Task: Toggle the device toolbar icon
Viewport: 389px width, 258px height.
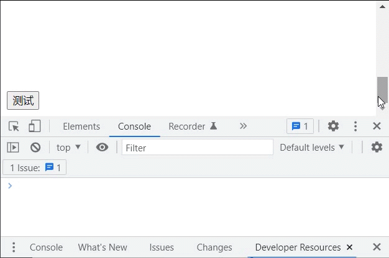Action: (34, 126)
